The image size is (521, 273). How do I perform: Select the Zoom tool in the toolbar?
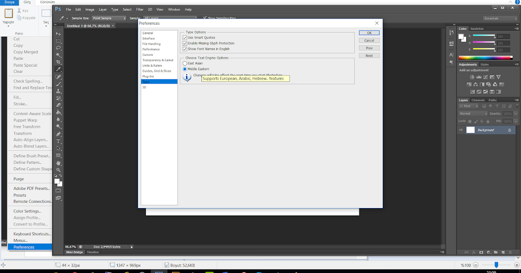pyautogui.click(x=58, y=170)
